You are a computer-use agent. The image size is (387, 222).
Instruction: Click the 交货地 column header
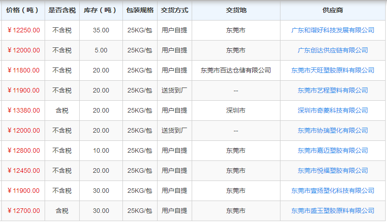click(x=236, y=10)
